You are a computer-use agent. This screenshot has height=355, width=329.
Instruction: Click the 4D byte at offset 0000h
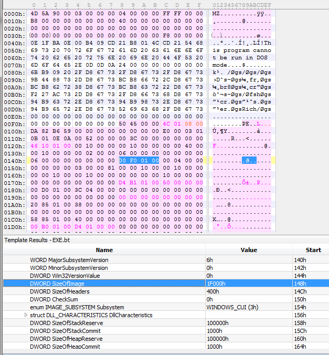(x=35, y=13)
